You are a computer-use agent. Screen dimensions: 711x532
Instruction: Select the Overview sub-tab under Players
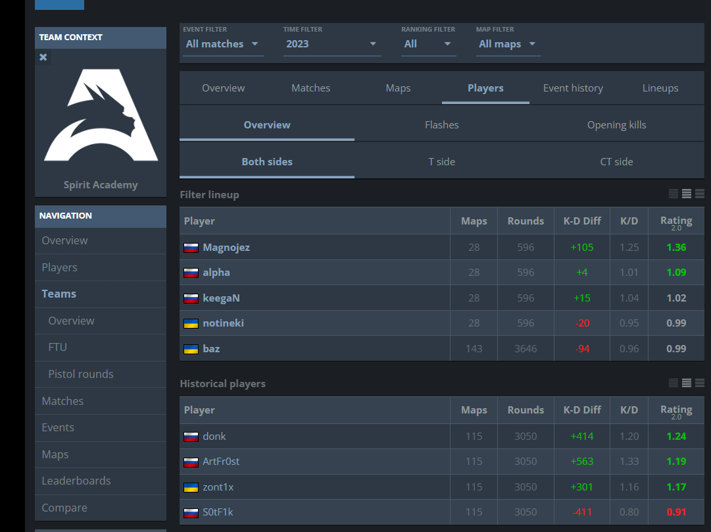point(267,125)
